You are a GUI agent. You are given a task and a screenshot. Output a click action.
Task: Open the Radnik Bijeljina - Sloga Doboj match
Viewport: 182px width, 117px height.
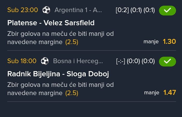pyautogui.click(x=58, y=74)
